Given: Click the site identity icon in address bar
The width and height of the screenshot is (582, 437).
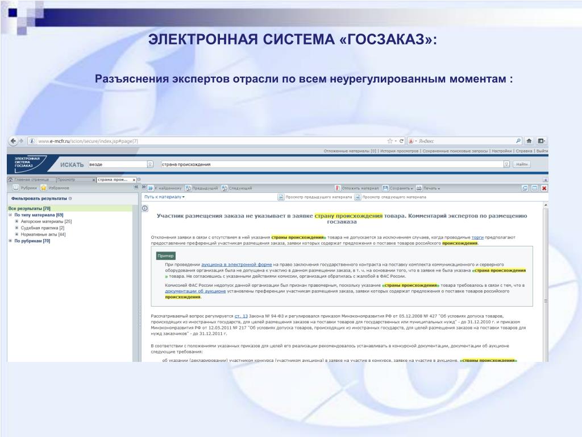Looking at the screenshot, I should 32,141.
